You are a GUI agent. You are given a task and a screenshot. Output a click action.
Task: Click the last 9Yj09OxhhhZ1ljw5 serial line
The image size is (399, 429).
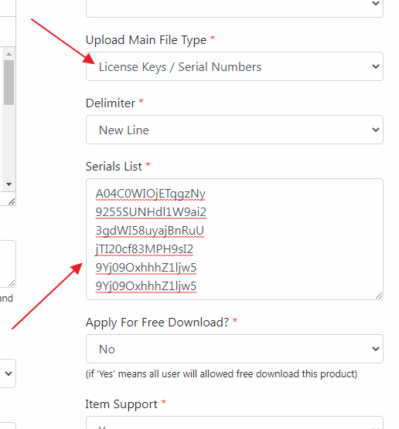coord(146,286)
